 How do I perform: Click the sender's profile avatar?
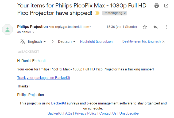click(7, 29)
